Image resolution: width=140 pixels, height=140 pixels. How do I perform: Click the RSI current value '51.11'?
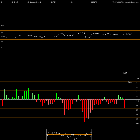coord(129,34)
